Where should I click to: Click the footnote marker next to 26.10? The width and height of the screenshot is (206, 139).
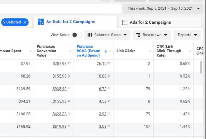tap(109, 63)
